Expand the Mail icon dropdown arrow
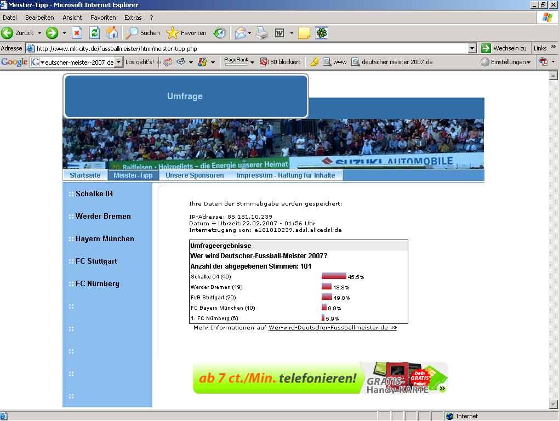The width and height of the screenshot is (559, 421). (x=249, y=33)
